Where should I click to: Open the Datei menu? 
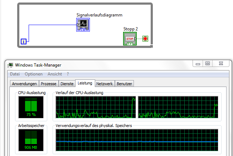click(15, 74)
